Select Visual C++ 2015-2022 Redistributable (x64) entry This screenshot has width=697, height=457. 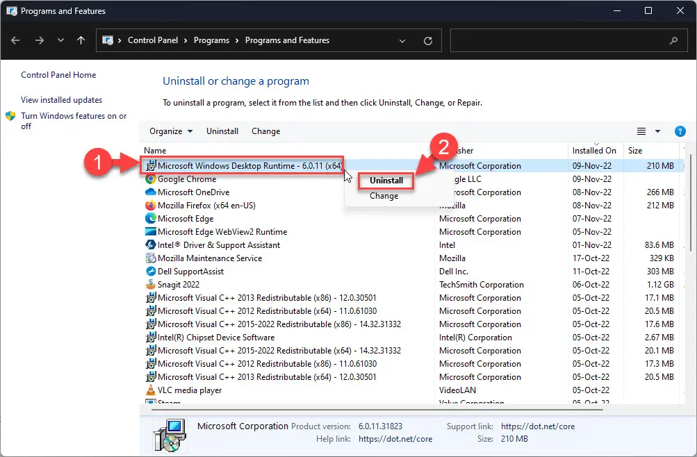[x=279, y=351]
